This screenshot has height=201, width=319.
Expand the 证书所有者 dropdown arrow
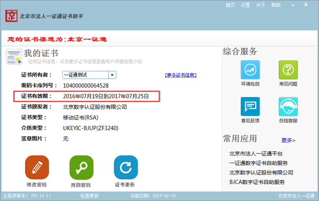tap(112, 75)
